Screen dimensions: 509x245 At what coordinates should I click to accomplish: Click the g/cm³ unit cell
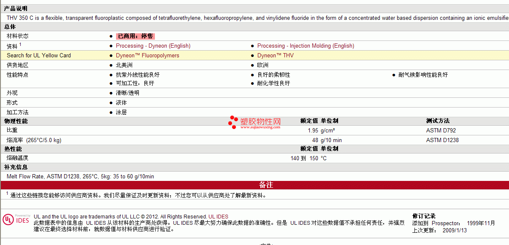click(328, 131)
